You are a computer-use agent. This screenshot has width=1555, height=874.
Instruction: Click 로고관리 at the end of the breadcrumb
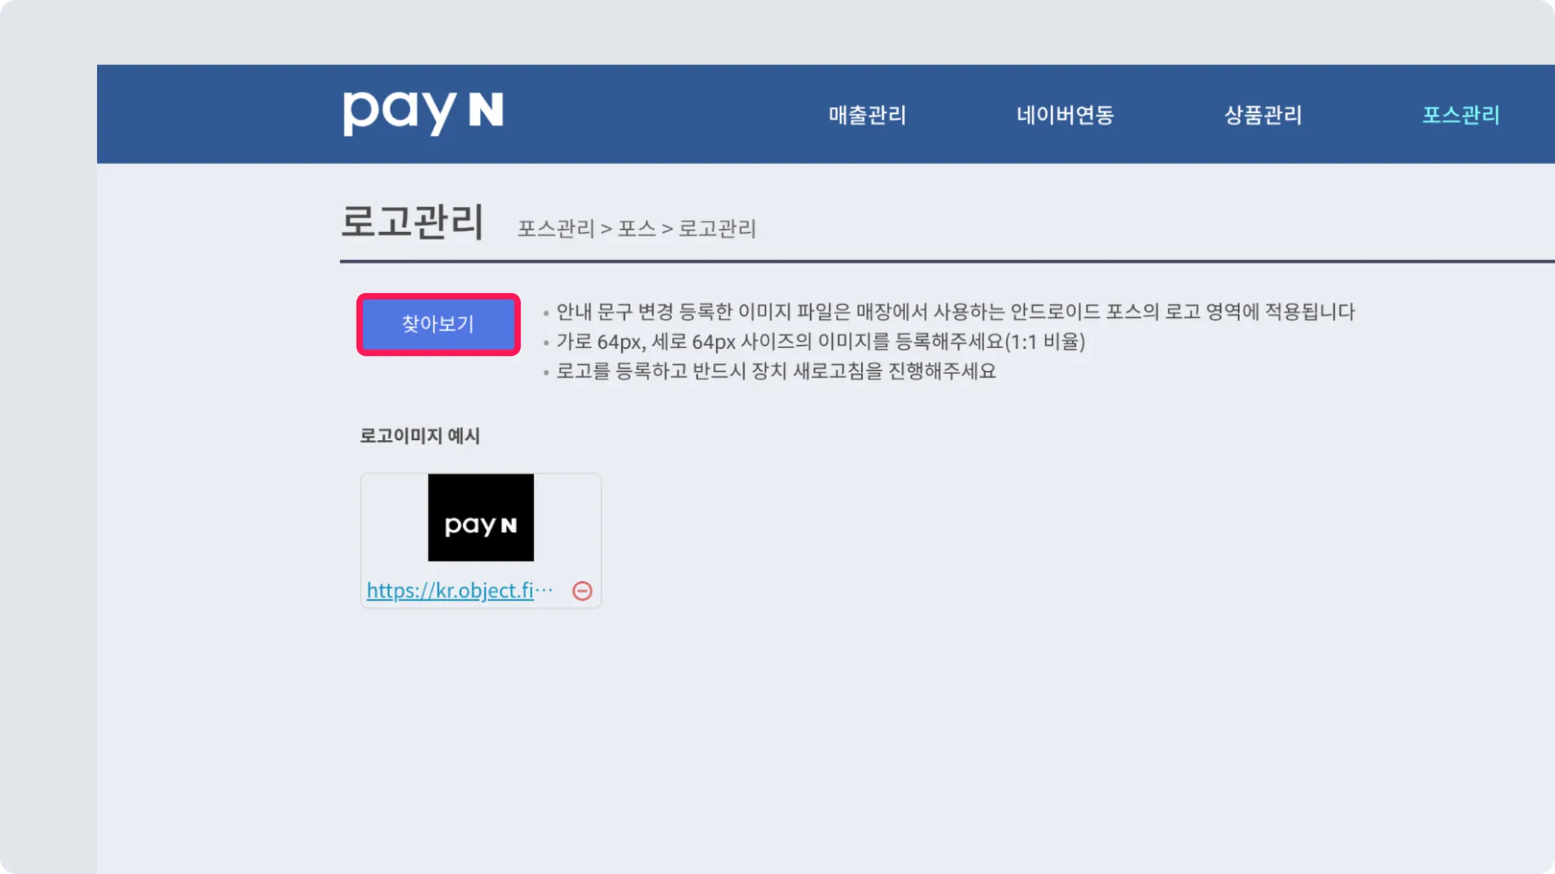click(717, 228)
